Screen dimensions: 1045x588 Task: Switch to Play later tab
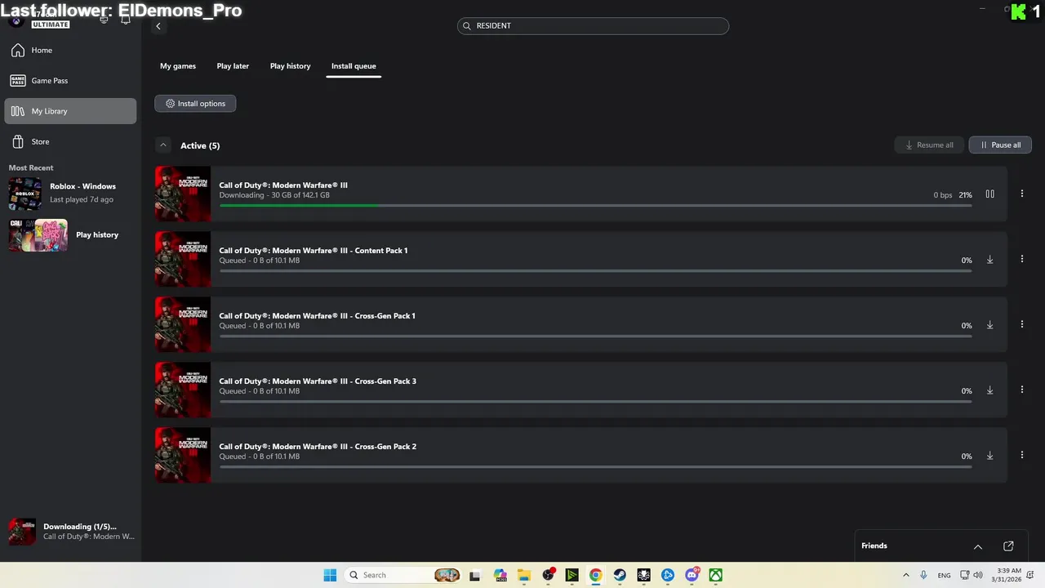pos(233,66)
